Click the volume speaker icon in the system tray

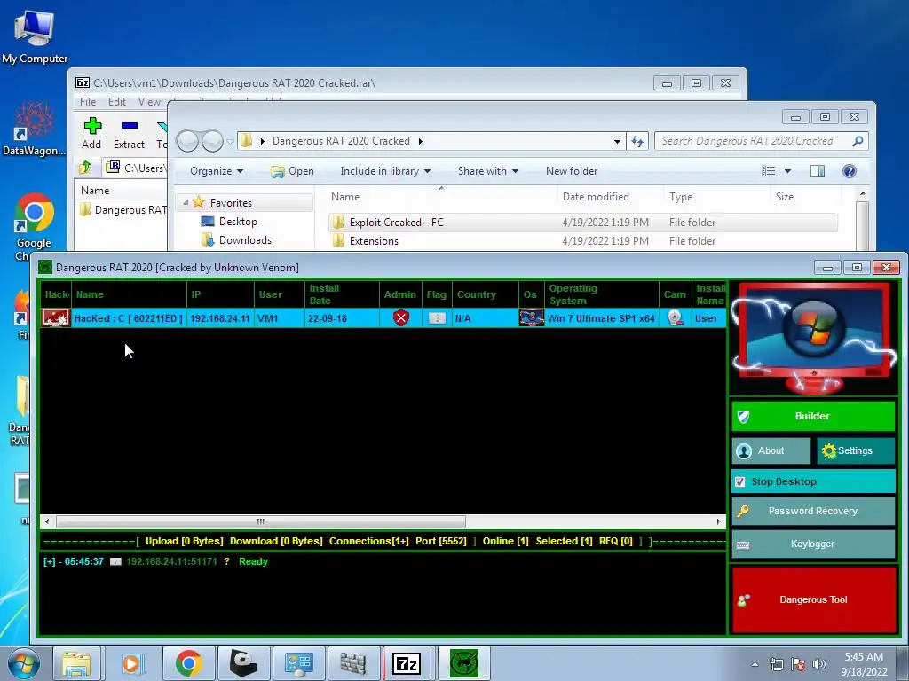818,664
